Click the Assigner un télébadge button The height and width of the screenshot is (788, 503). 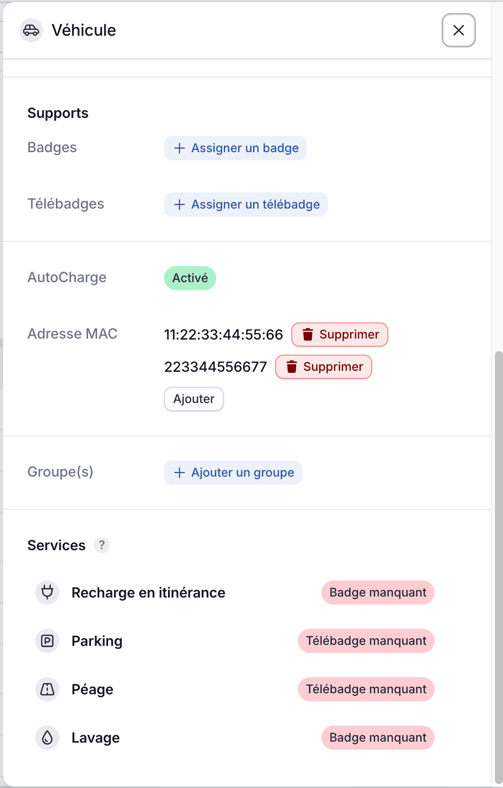click(246, 205)
